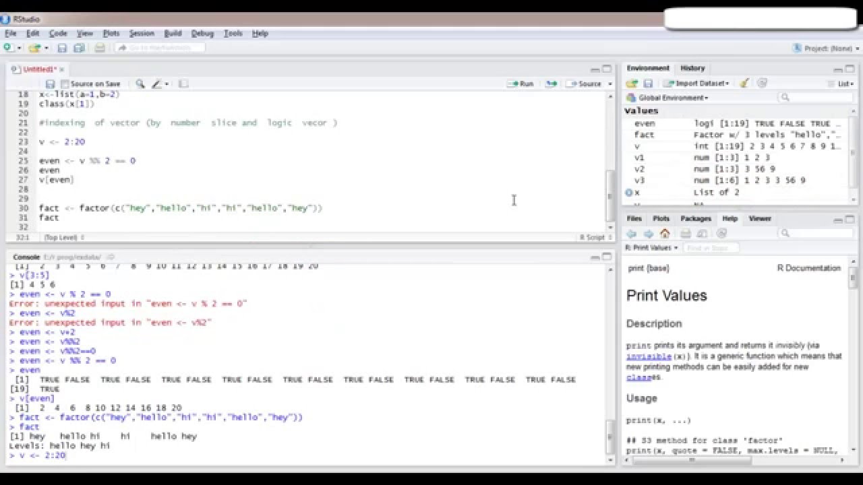Load workspace with Environment folder icon
Image resolution: width=863 pixels, height=485 pixels.
(632, 84)
